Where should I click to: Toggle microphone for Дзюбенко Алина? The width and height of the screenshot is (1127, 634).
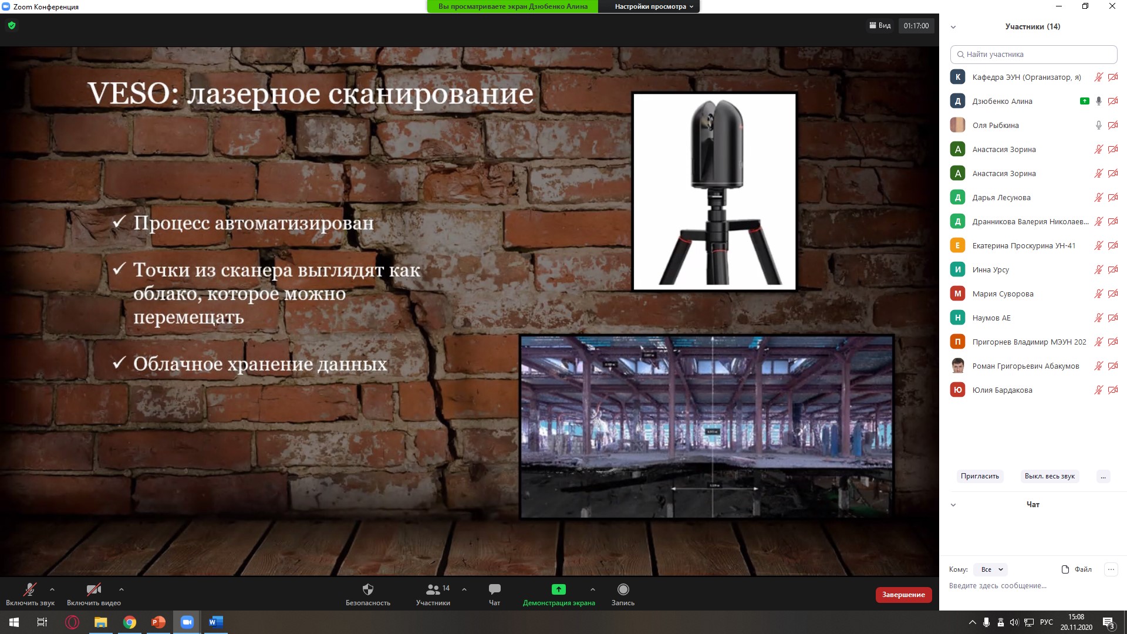click(x=1099, y=101)
